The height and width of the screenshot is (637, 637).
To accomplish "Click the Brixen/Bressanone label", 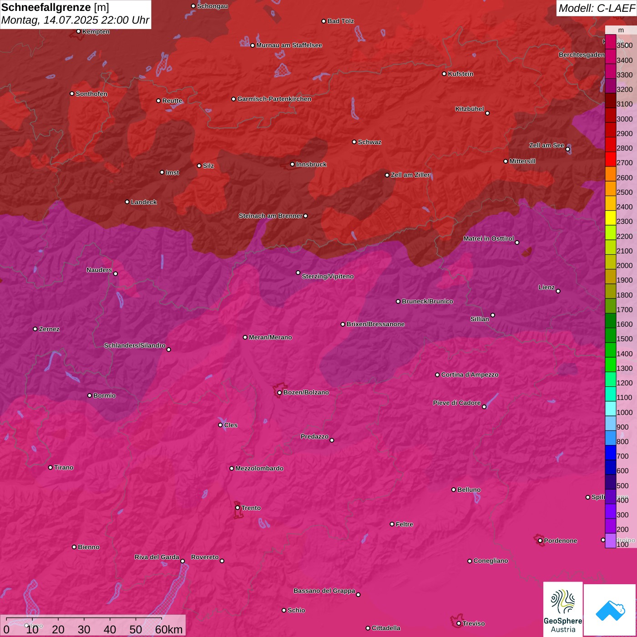I will (375, 324).
